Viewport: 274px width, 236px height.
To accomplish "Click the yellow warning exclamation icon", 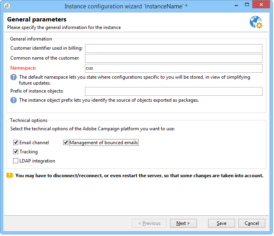I will [10, 176].
